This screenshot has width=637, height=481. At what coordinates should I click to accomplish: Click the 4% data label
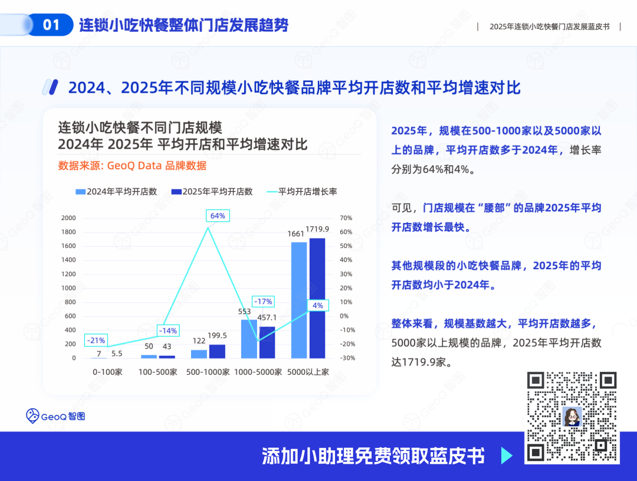point(318,305)
